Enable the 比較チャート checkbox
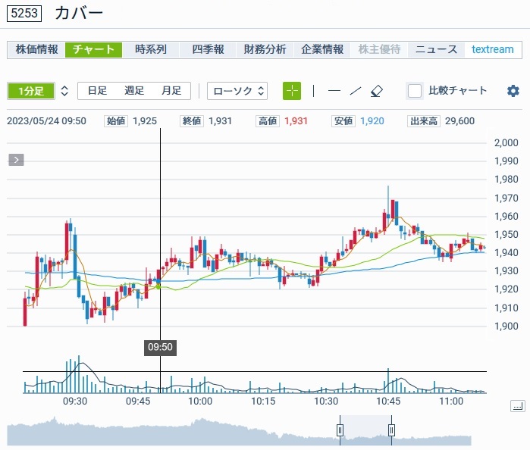Screen dimensions: 530x450 [415, 91]
